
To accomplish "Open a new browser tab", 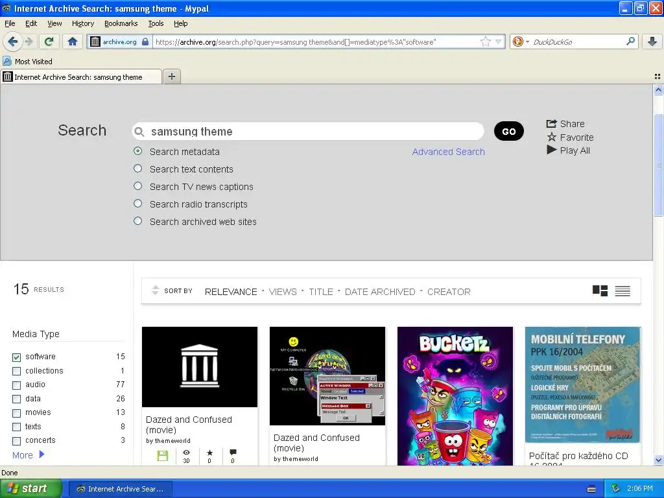I will click(171, 77).
